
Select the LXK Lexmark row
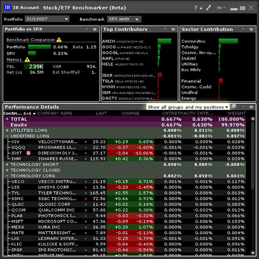tap(125, 239)
